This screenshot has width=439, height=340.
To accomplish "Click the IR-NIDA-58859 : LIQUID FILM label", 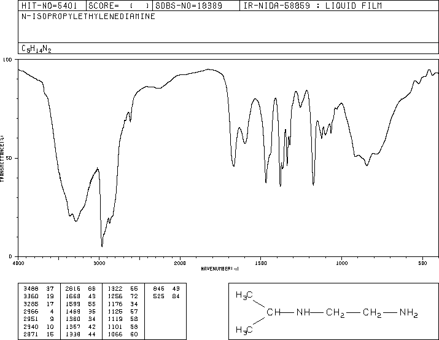I will (313, 6).
